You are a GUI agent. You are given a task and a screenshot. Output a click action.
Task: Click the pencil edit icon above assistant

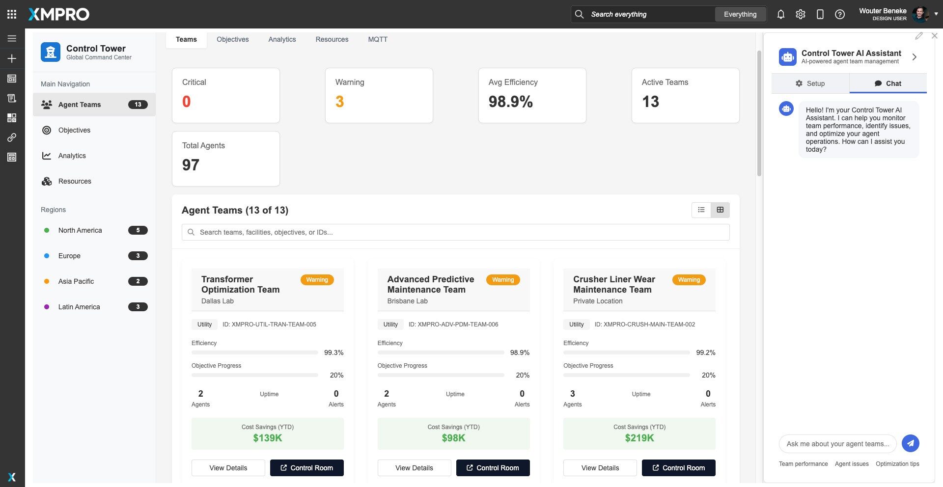pos(918,36)
